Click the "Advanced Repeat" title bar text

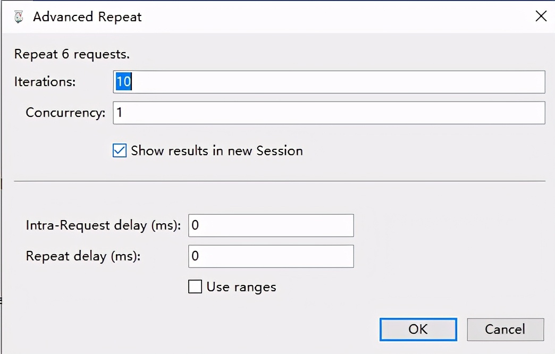pyautogui.click(x=87, y=17)
